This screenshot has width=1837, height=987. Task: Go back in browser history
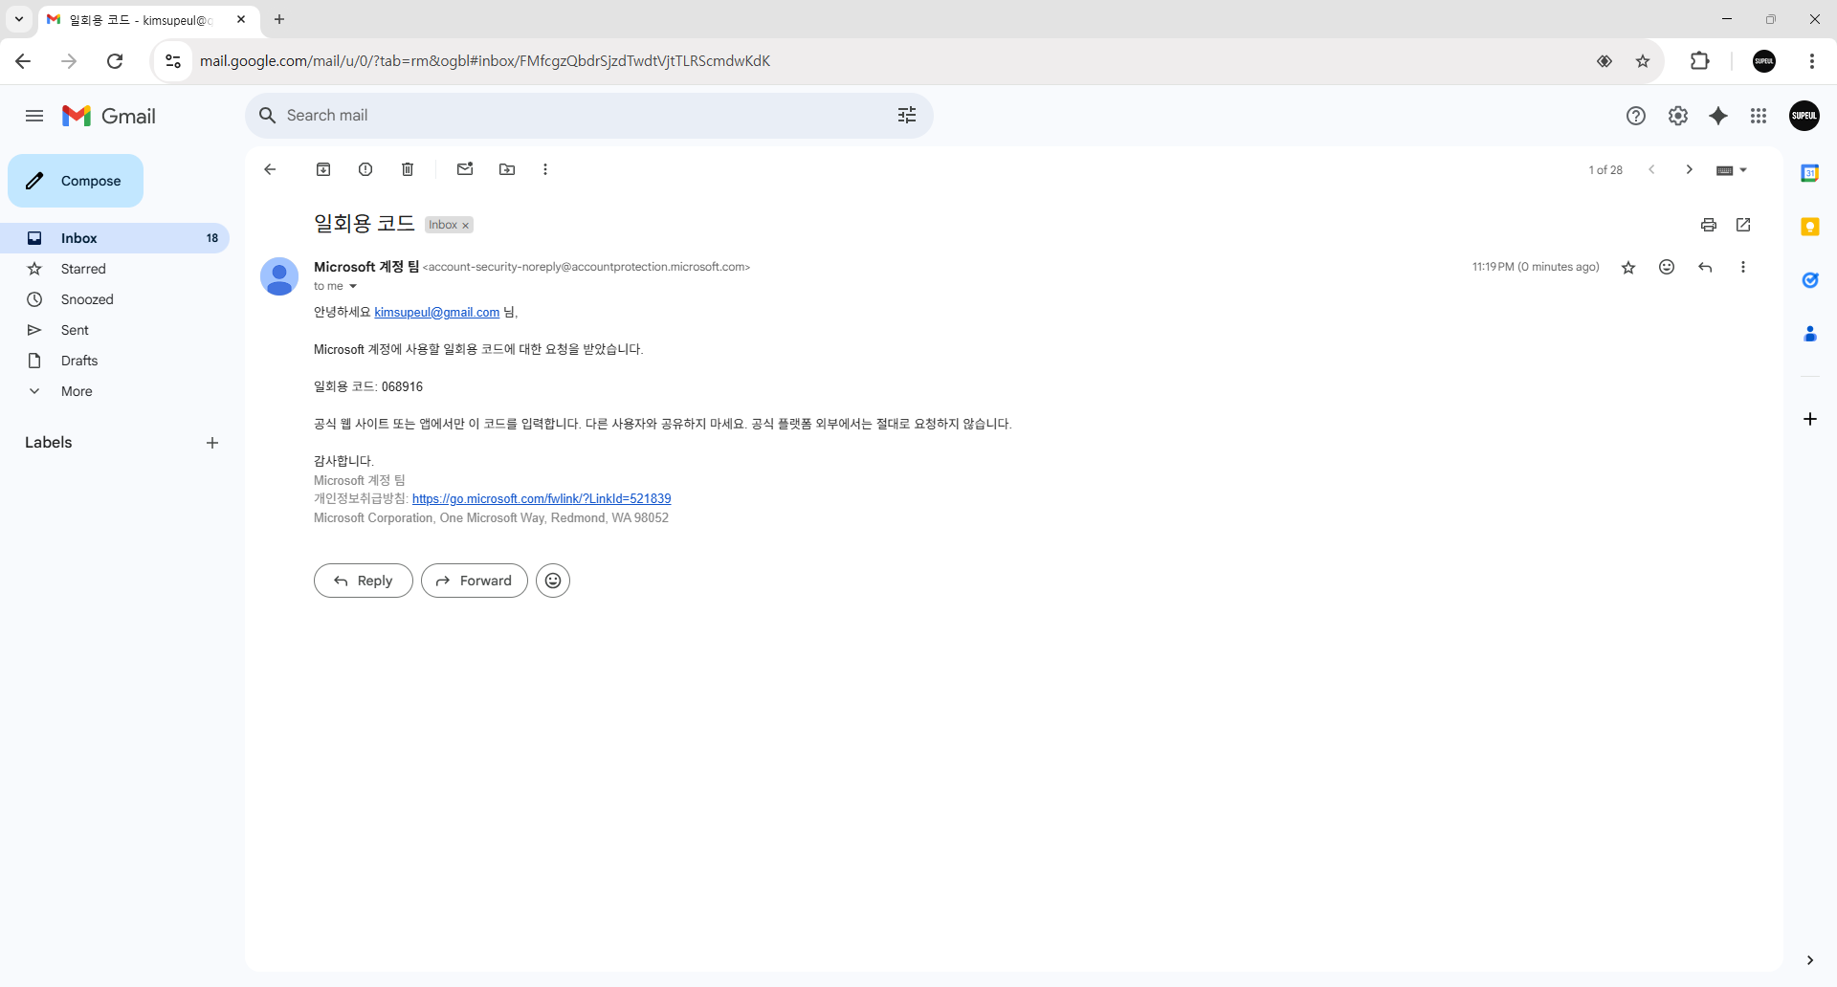(23, 61)
